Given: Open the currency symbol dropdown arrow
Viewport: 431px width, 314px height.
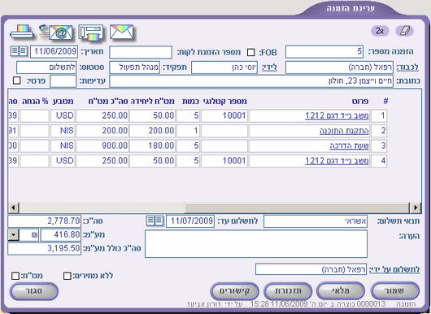Looking at the screenshot, I should [13, 235].
